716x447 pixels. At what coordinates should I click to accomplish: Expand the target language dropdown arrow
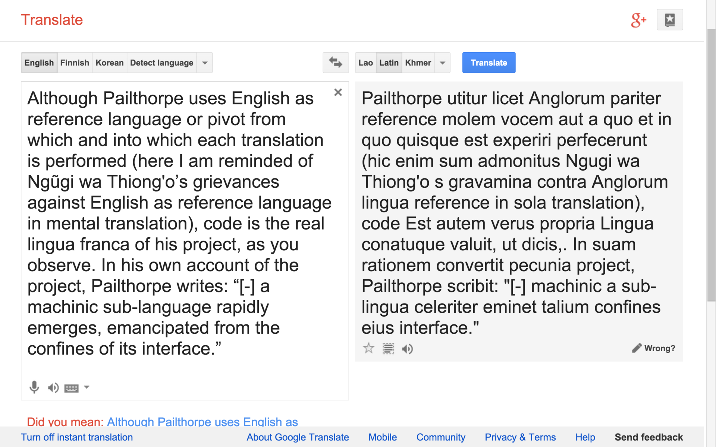coord(442,63)
